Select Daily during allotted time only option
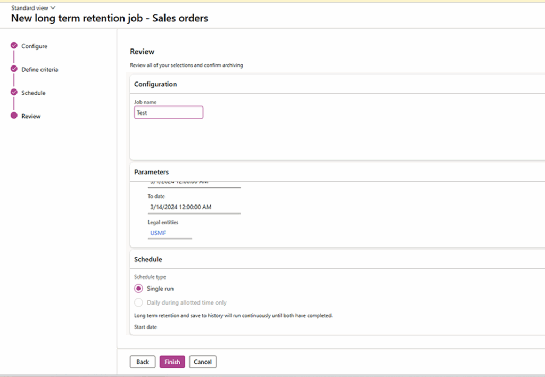 pyautogui.click(x=138, y=302)
